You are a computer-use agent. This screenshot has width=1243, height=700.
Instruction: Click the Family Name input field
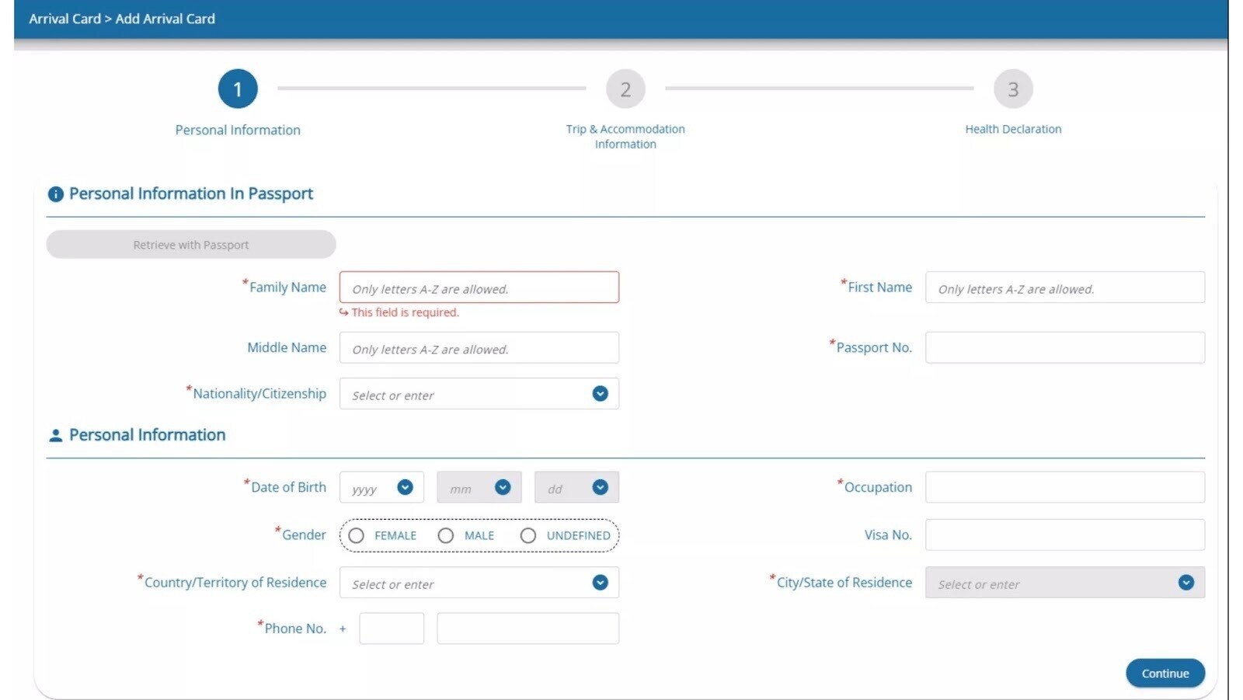click(479, 287)
